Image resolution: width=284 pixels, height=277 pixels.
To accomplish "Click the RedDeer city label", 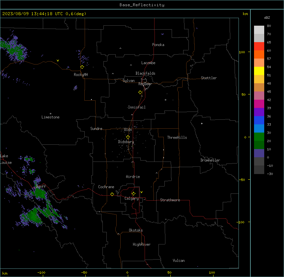I will tap(145, 84).
